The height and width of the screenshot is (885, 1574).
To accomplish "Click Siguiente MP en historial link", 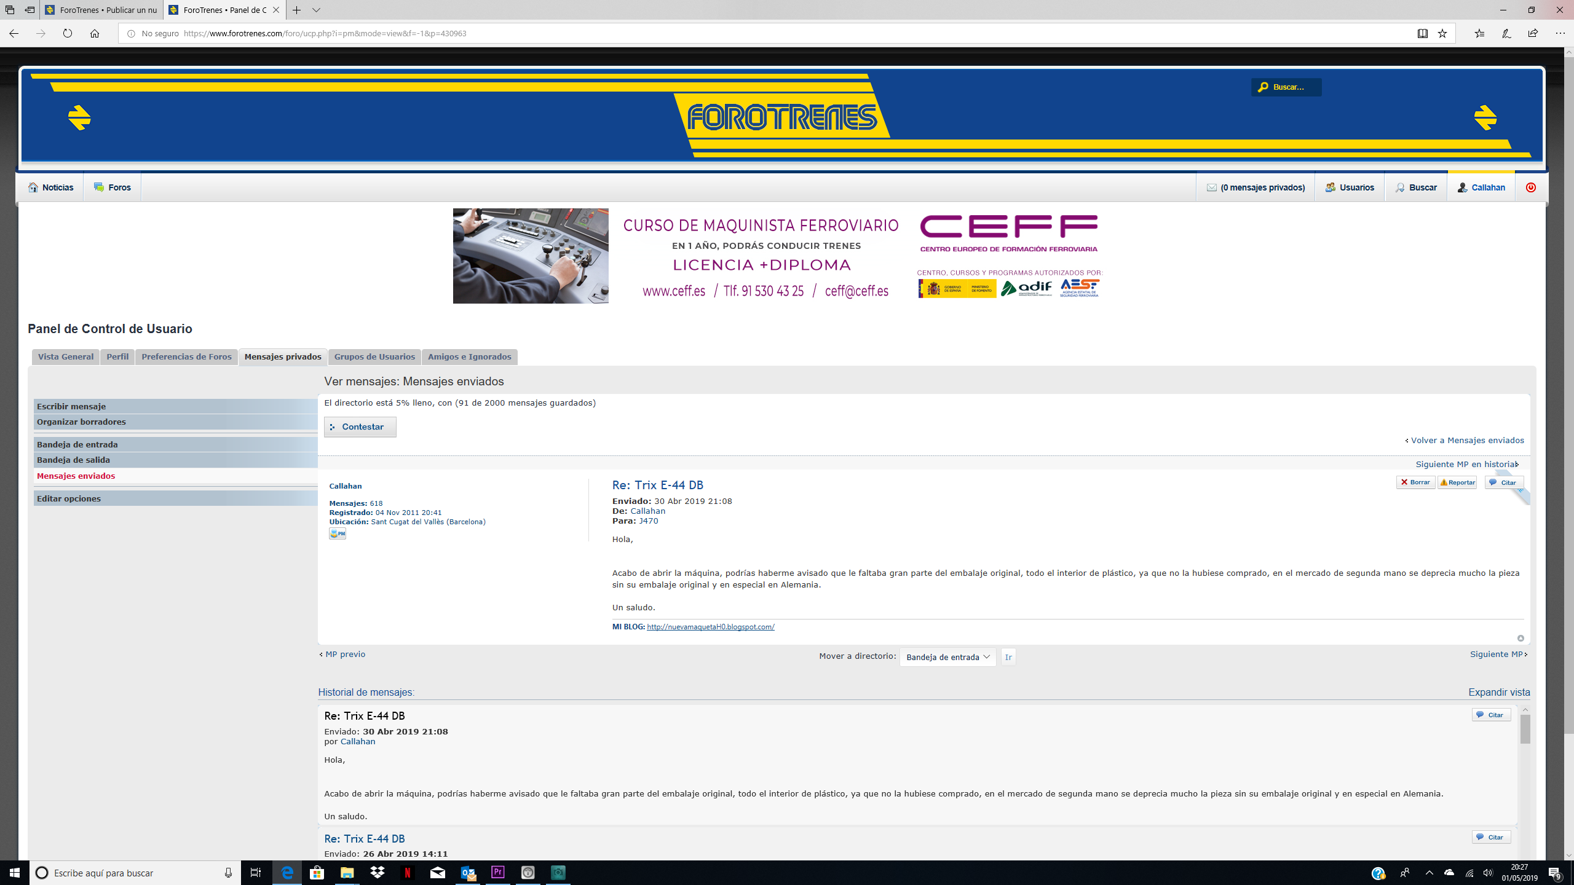I will pos(1466,464).
